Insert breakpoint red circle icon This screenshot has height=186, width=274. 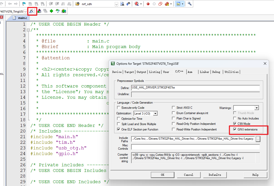pyautogui.click(x=148, y=4)
